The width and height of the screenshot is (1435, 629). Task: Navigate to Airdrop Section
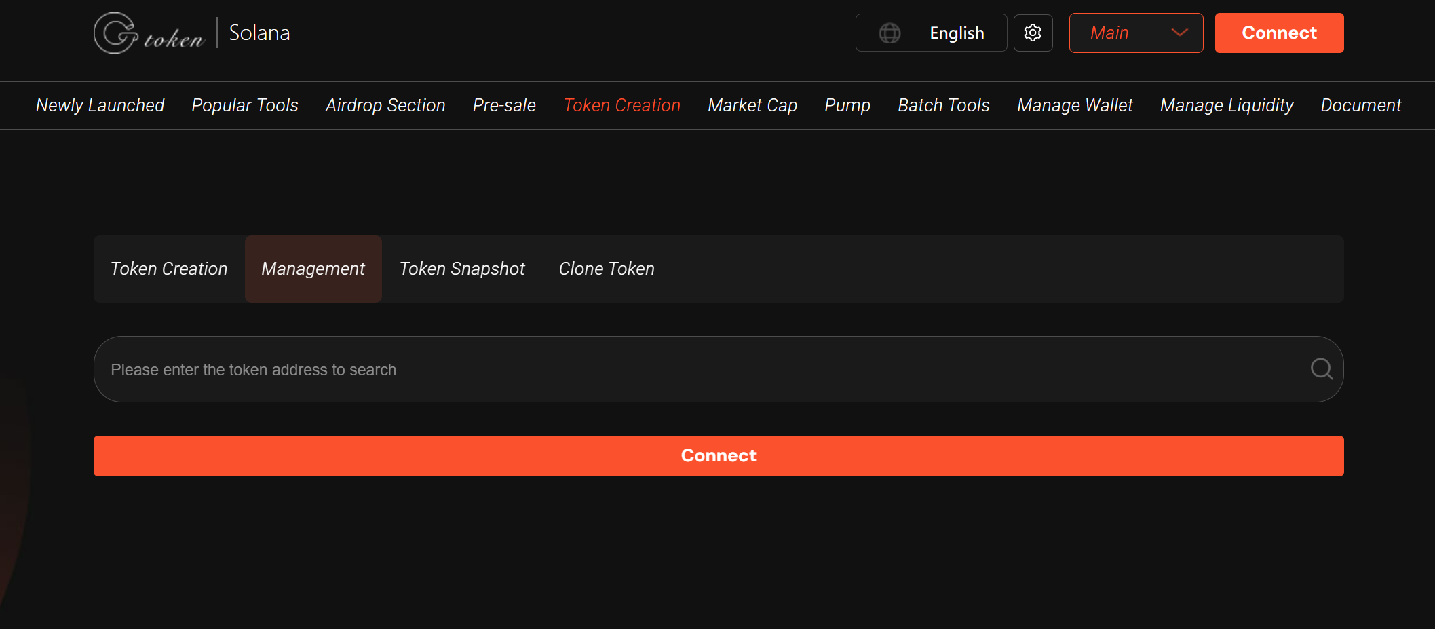click(x=385, y=105)
